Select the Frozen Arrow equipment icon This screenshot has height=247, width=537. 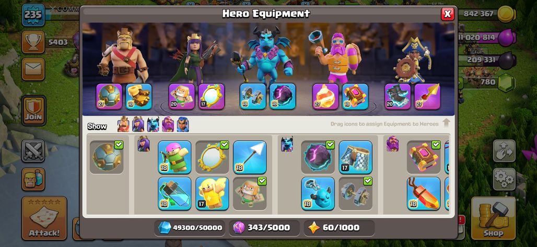[250, 157]
